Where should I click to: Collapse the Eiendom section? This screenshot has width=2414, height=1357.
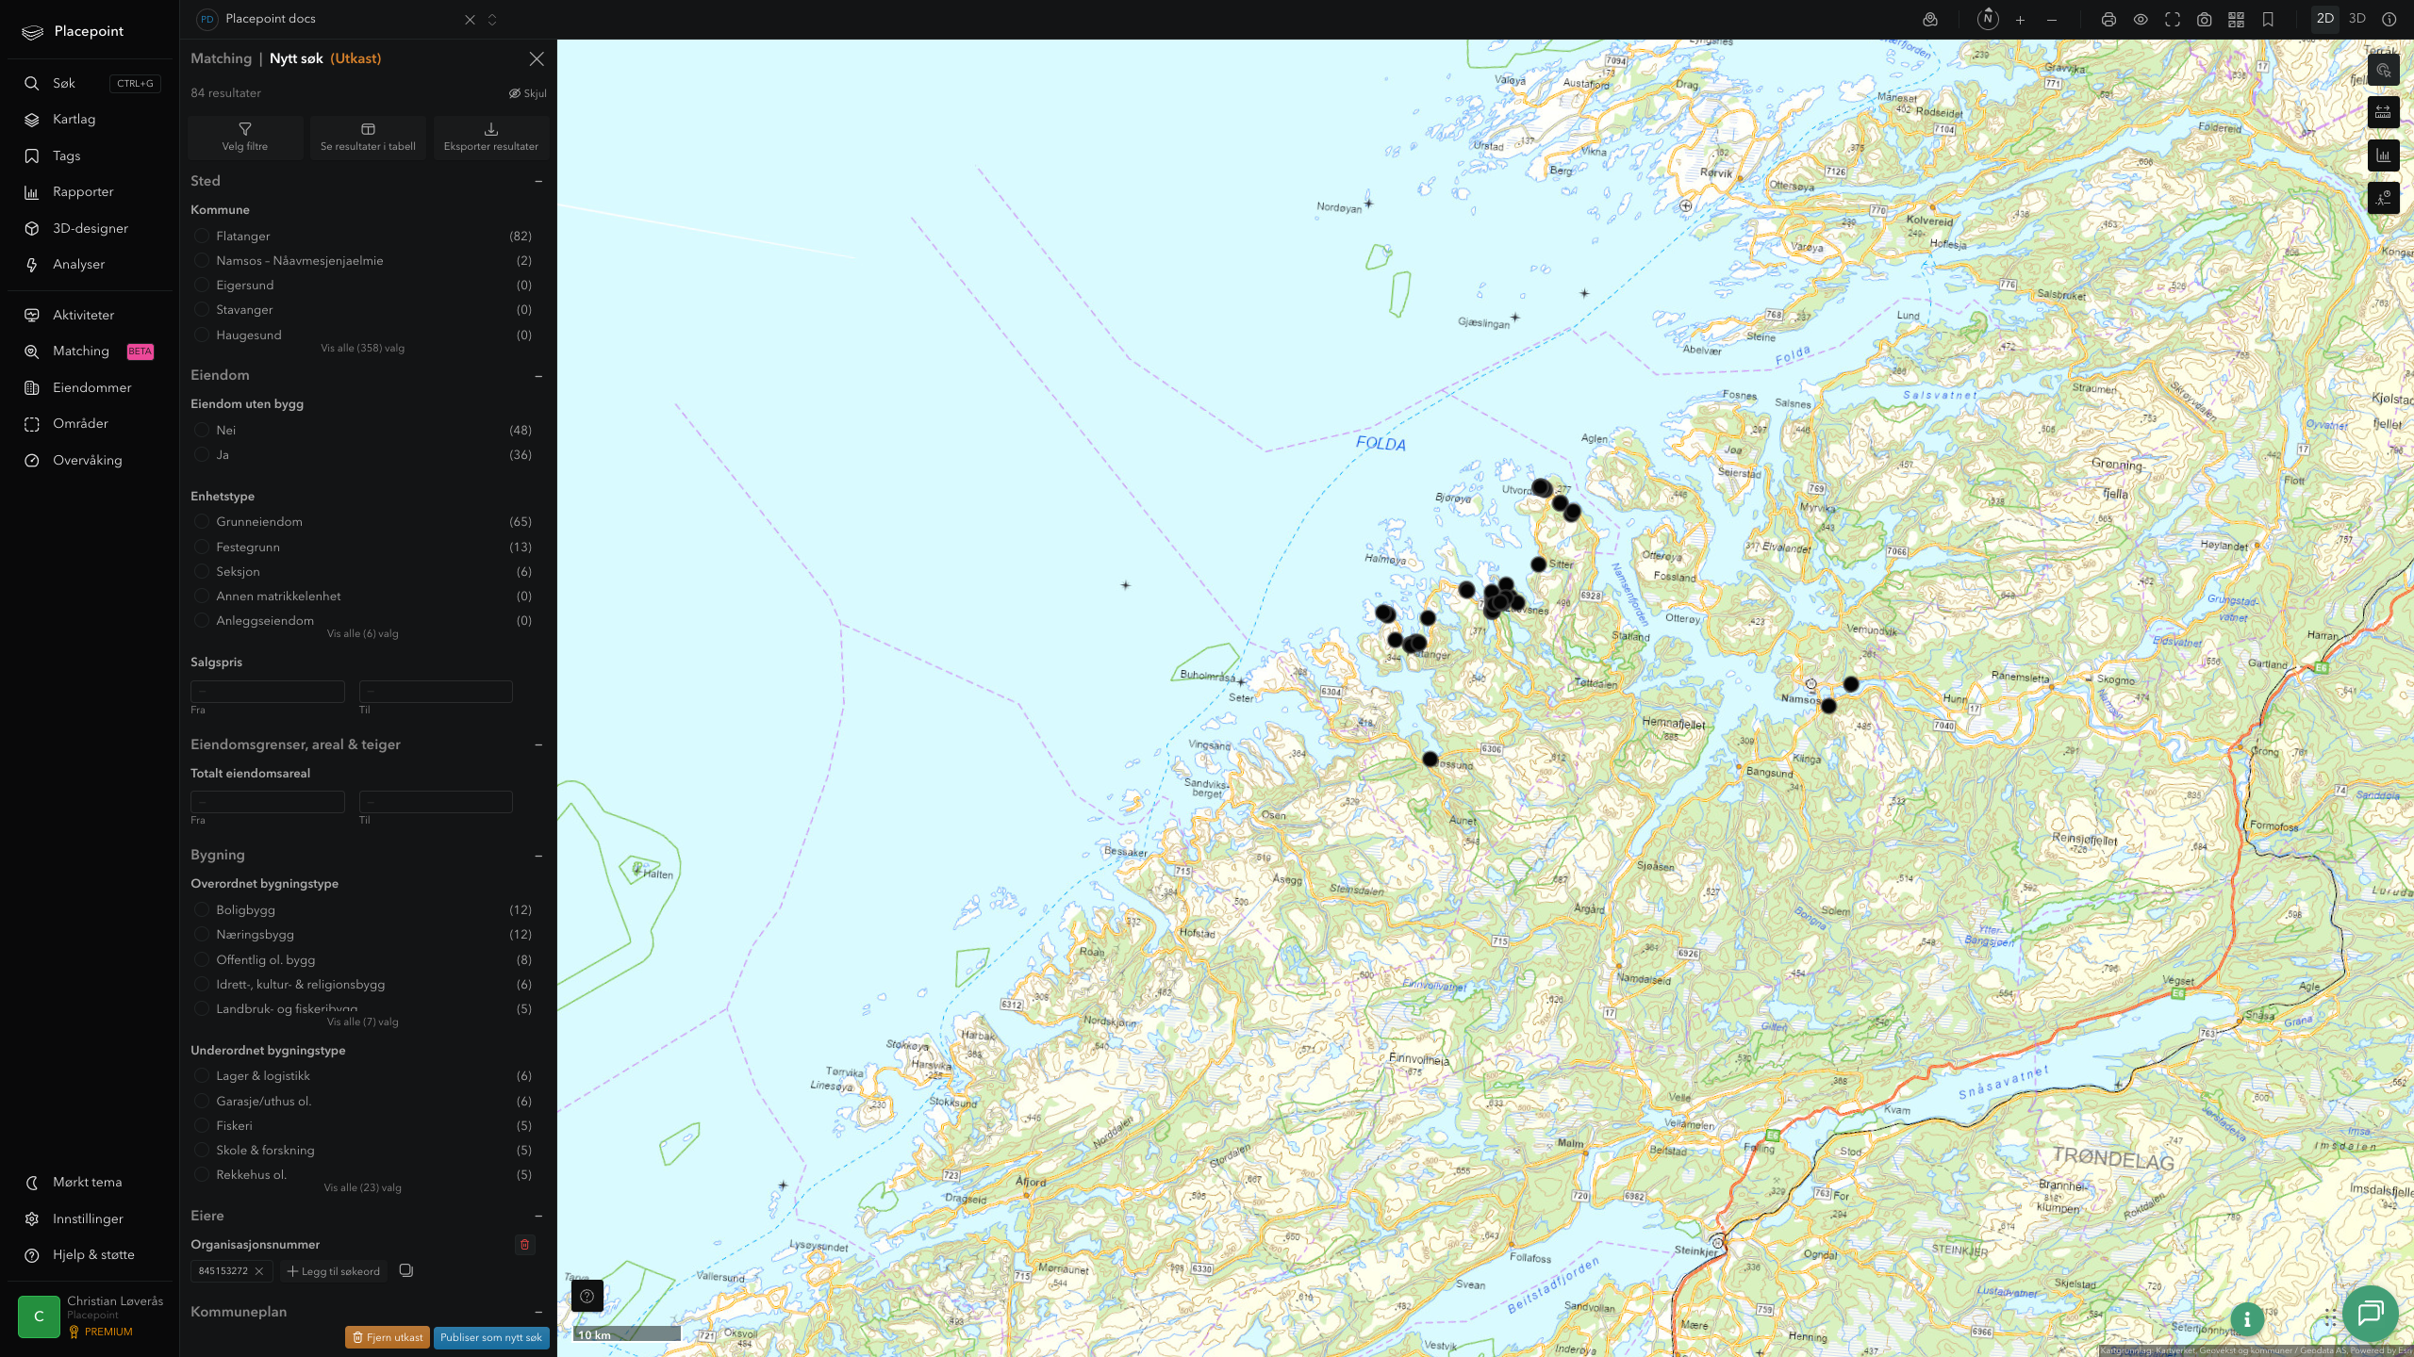[538, 376]
